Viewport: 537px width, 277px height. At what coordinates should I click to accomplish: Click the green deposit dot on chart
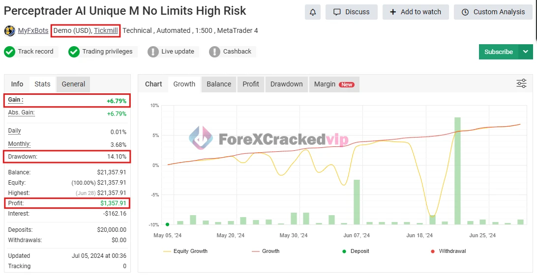(x=168, y=224)
